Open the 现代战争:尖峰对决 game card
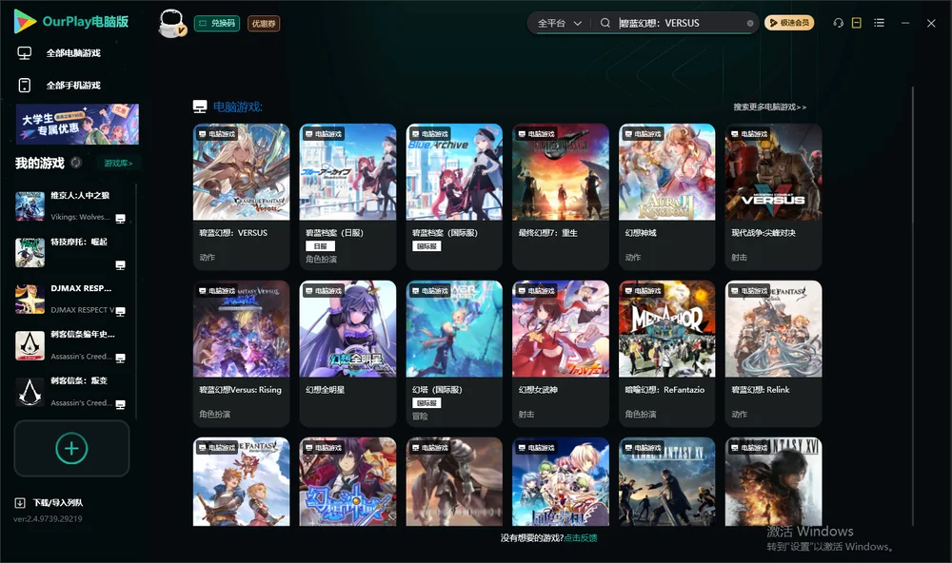Image resolution: width=952 pixels, height=563 pixels. (x=773, y=197)
